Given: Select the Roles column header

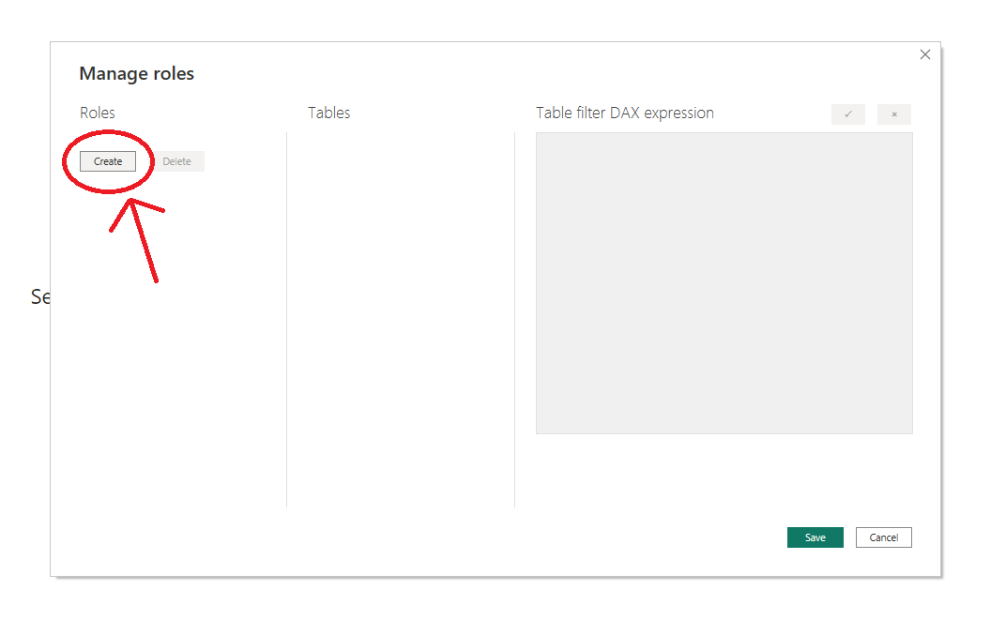Looking at the screenshot, I should click(x=97, y=113).
